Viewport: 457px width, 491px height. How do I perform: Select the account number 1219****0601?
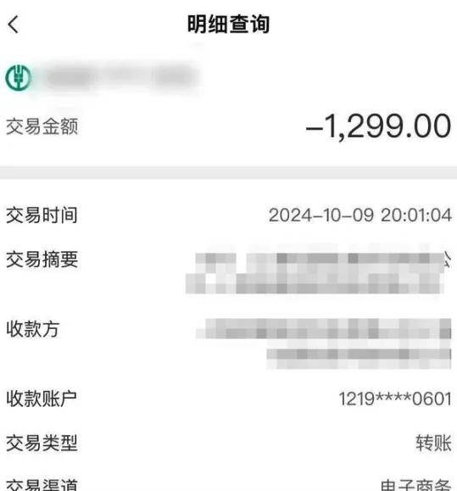(395, 399)
